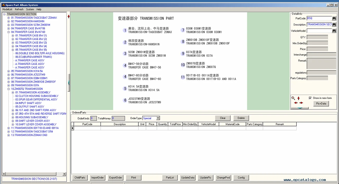Expand the 01.TRANSMISSION-TAGCSSBAT ZOMAX tree node

pos(9,18)
